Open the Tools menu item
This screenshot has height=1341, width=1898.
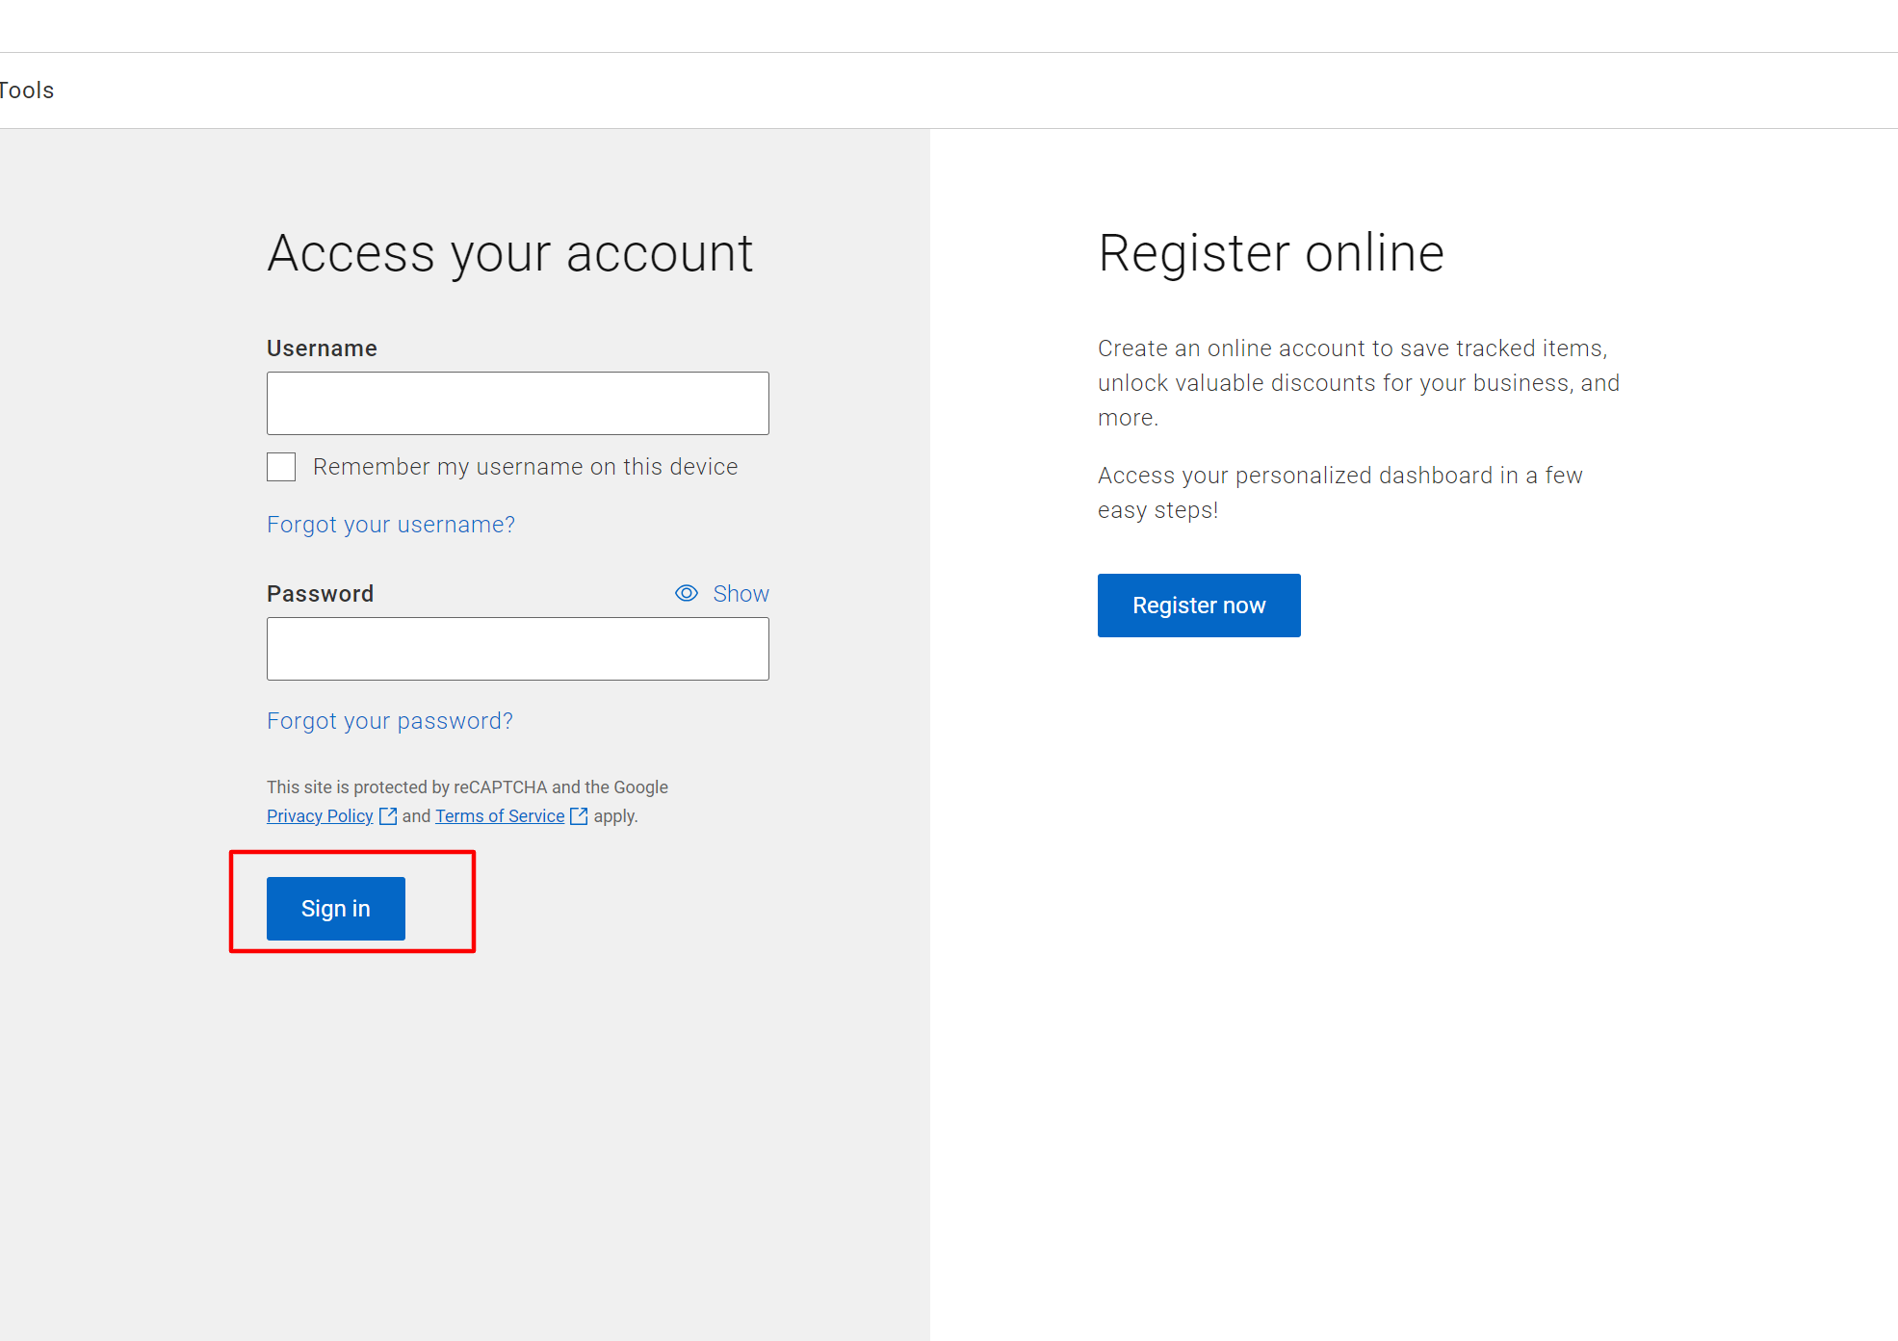point(27,90)
